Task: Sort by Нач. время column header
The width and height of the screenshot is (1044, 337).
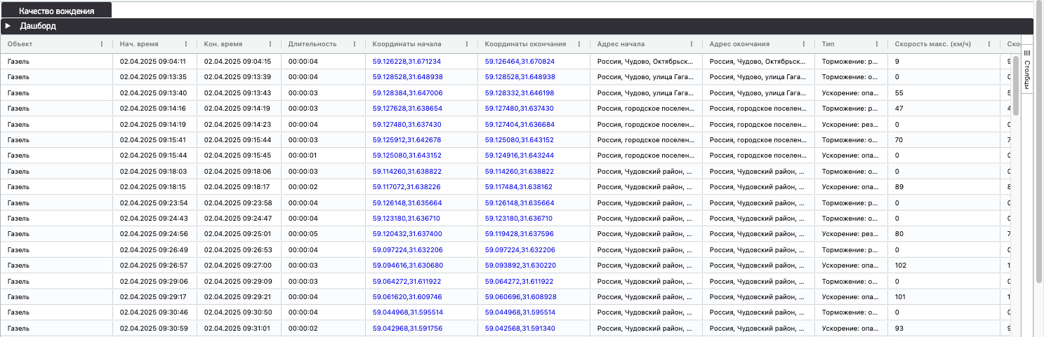Action: point(138,44)
